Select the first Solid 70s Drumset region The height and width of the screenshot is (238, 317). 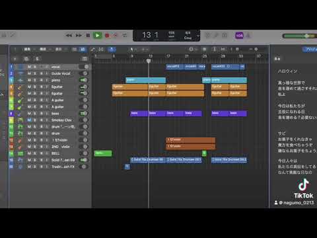(148, 160)
